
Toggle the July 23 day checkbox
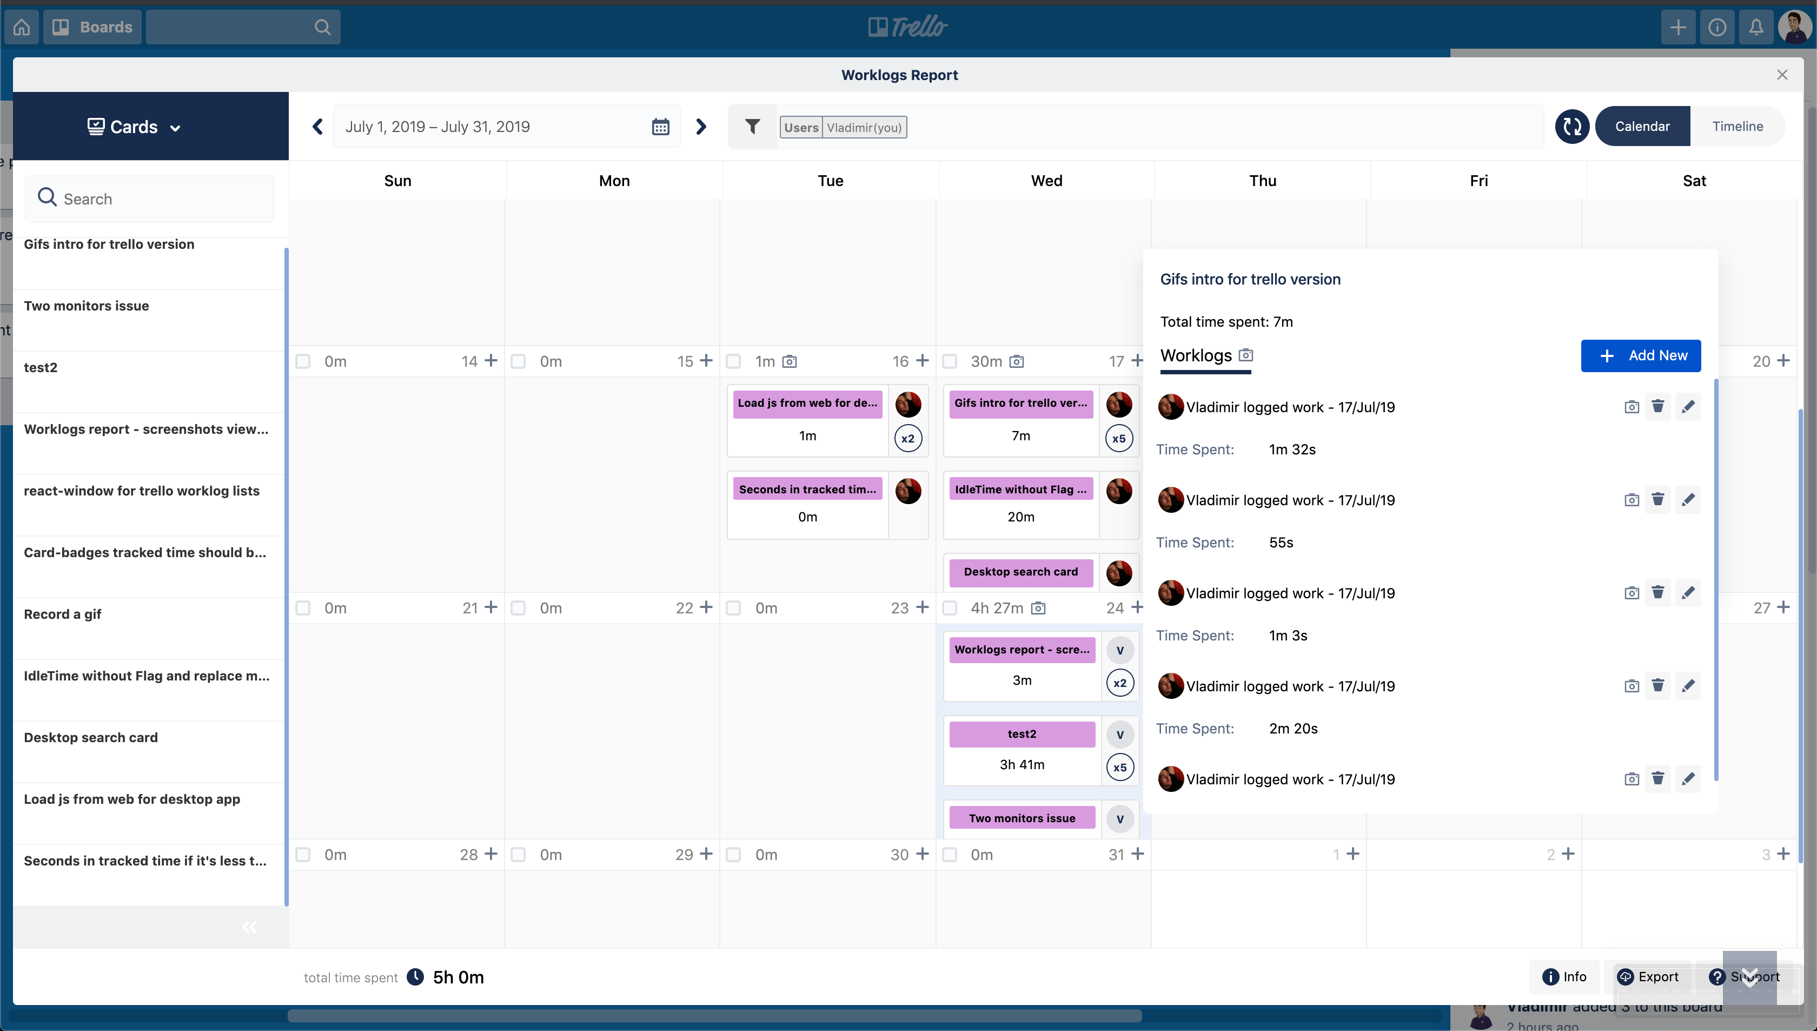pyautogui.click(x=733, y=608)
